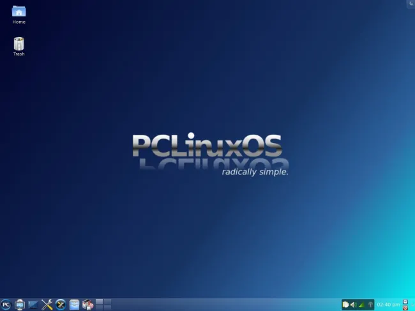Open the Home folder desktop icon
Screen dimensions: 415x311
point(19,11)
